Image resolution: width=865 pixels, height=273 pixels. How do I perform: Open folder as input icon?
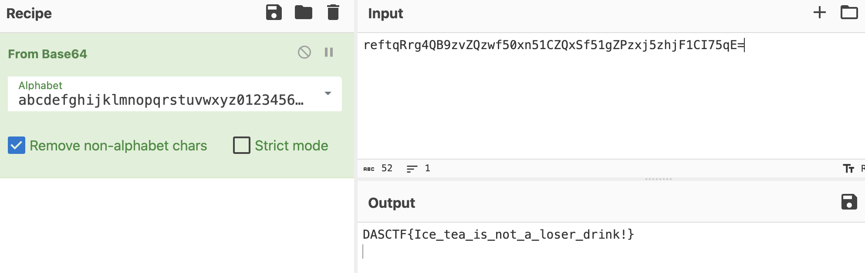click(849, 13)
